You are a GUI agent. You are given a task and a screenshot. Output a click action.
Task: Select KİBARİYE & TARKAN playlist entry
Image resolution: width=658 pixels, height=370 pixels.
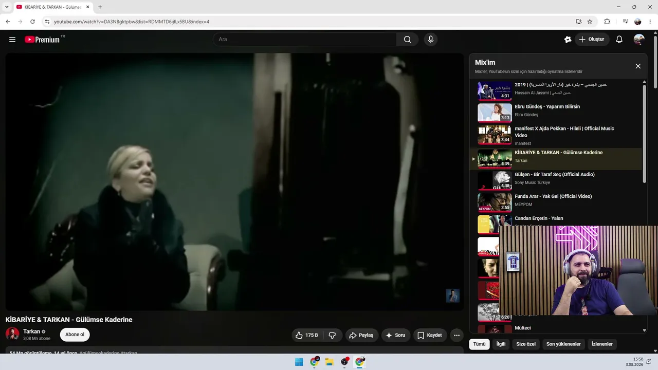556,159
